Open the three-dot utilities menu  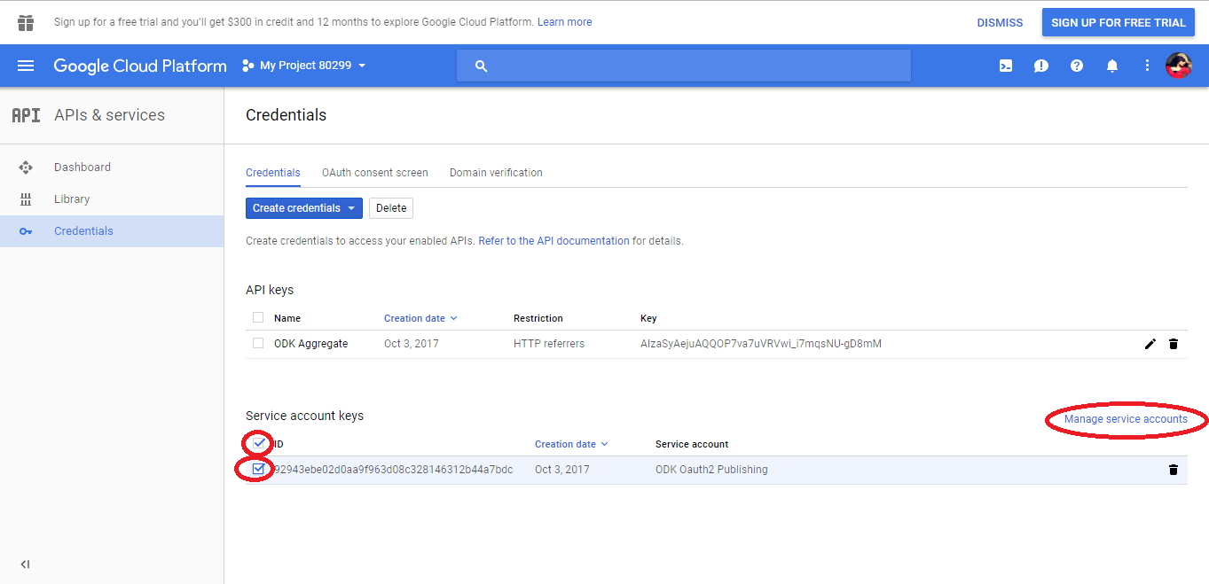point(1147,66)
